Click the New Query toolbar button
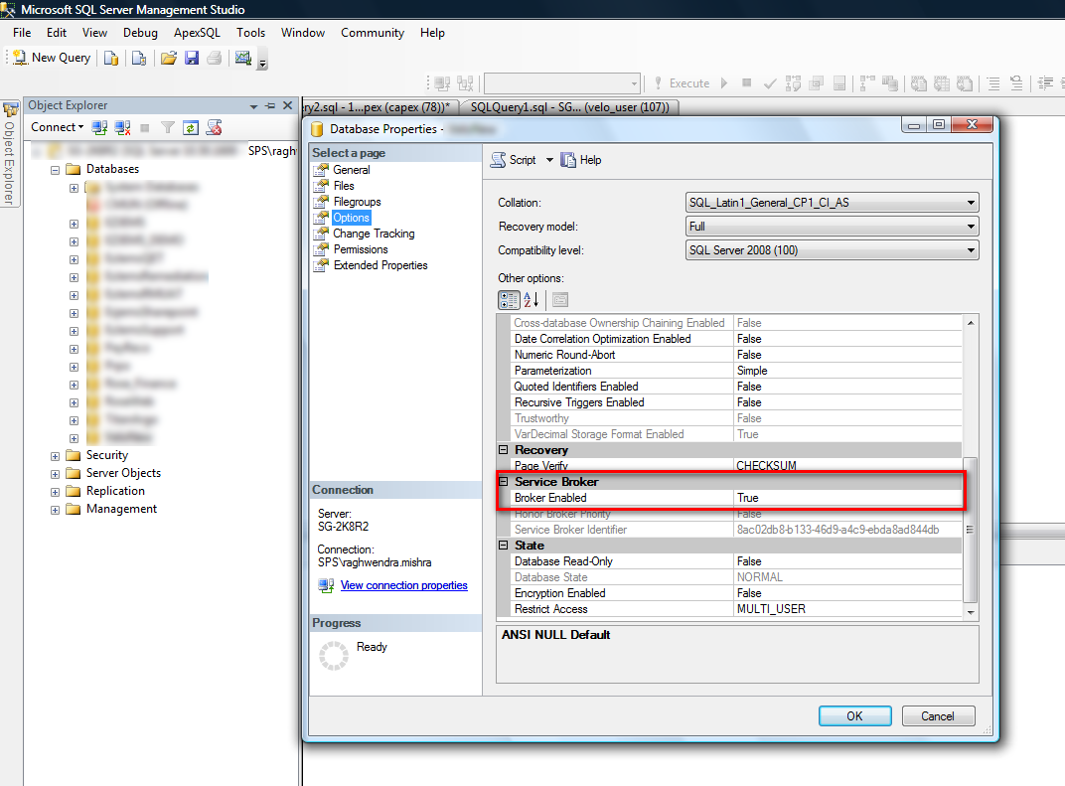 pyautogui.click(x=52, y=58)
